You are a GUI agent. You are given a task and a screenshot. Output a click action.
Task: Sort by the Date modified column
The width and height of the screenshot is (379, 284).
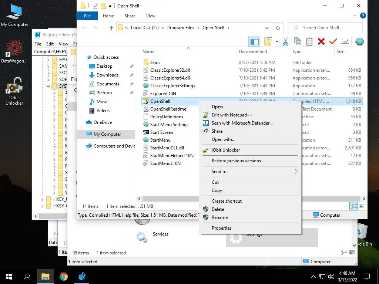[x=263, y=52]
